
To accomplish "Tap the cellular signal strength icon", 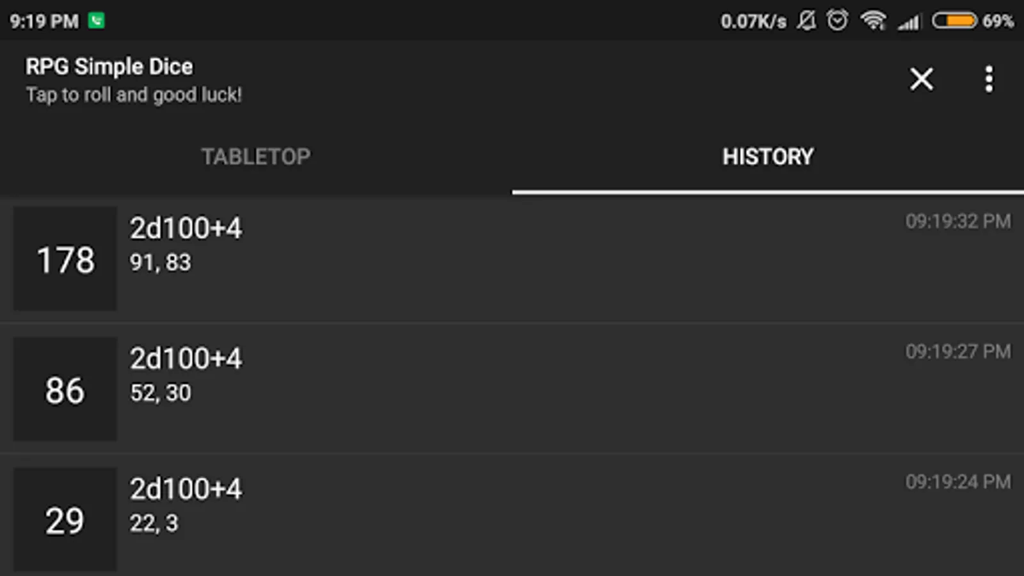I will pyautogui.click(x=909, y=22).
